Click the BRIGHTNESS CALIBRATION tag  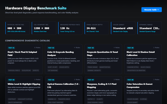(x=136, y=70)
